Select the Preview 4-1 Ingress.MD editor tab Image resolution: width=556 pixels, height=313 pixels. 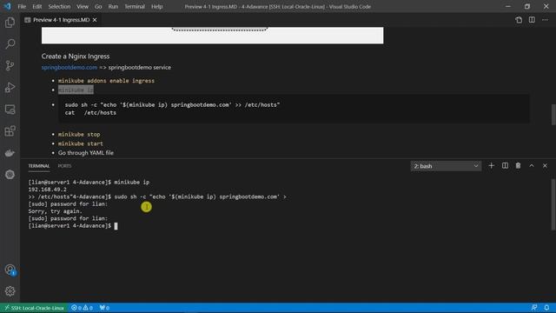tap(61, 20)
